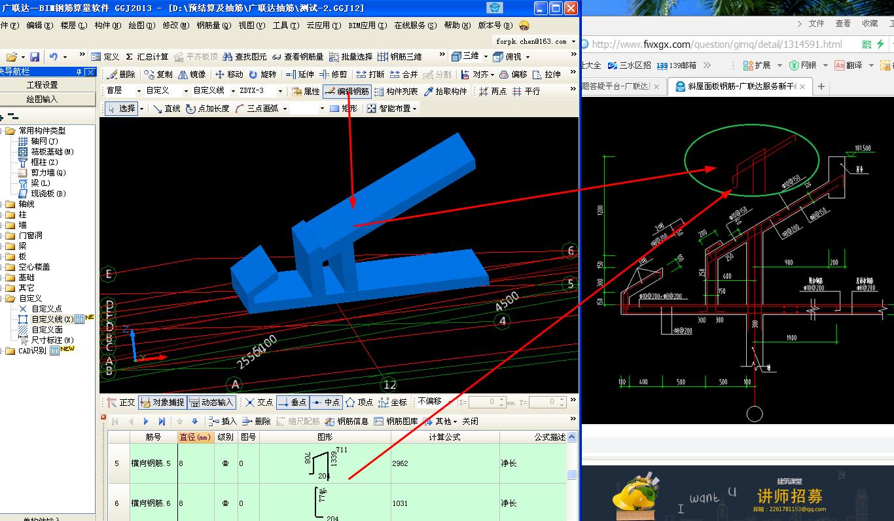Toggle 动态输入 dynamic input
Image resolution: width=894 pixels, height=521 pixels.
pos(212,403)
